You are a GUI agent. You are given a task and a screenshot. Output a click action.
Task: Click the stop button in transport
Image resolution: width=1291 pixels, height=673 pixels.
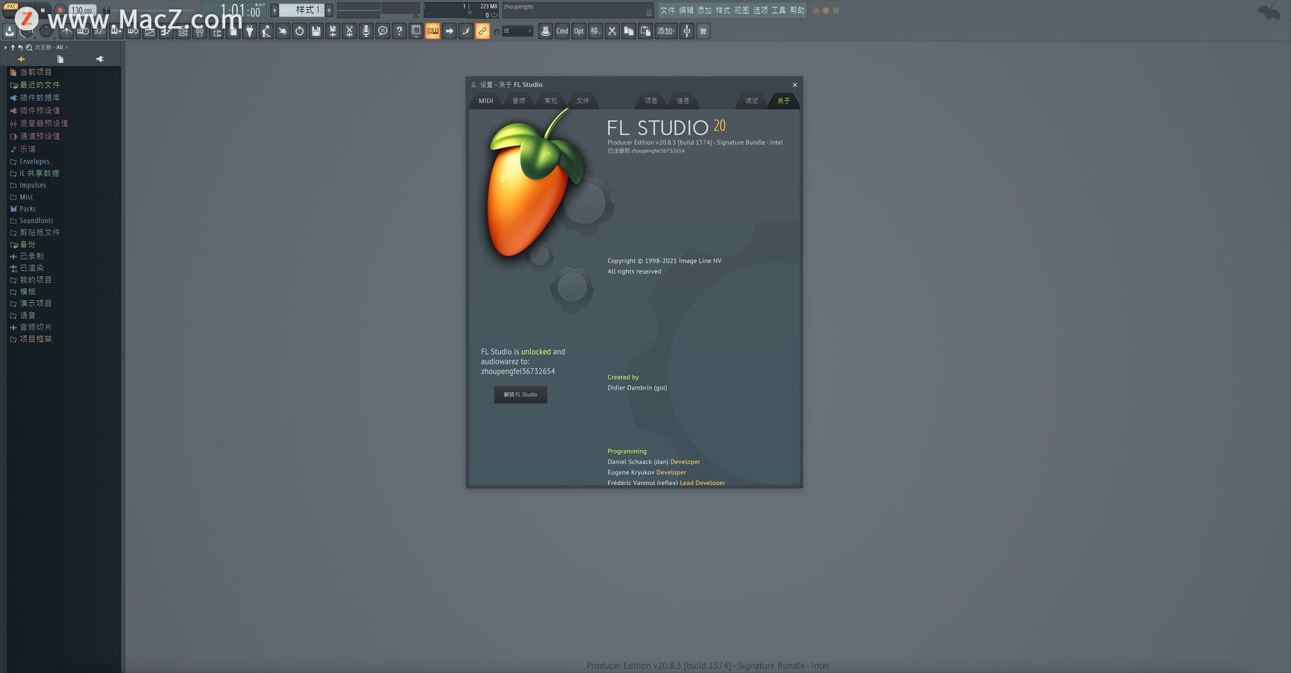click(x=42, y=10)
